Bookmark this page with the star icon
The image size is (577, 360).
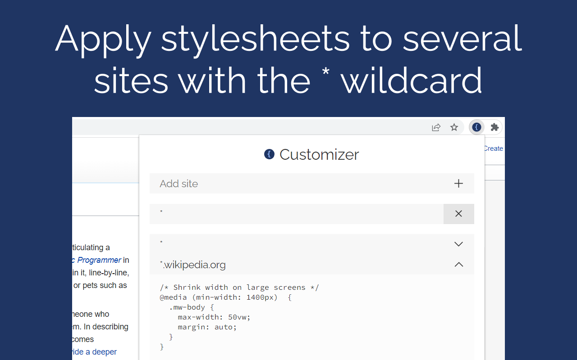click(454, 127)
